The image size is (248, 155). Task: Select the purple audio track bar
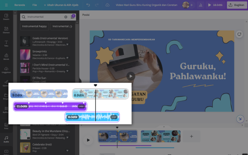[x=126, y=145]
